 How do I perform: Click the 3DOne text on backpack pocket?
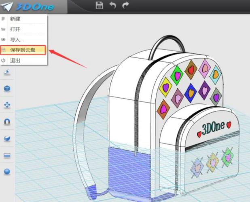point(213,128)
